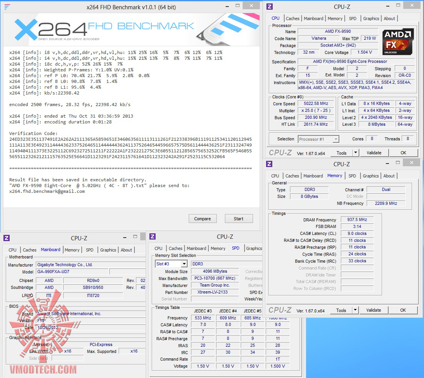Click the Module Size 4096 MBytes value
The width and height of the screenshot is (424, 378).
pyautogui.click(x=215, y=271)
